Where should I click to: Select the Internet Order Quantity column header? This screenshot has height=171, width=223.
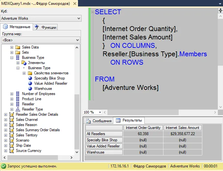tap(143, 128)
